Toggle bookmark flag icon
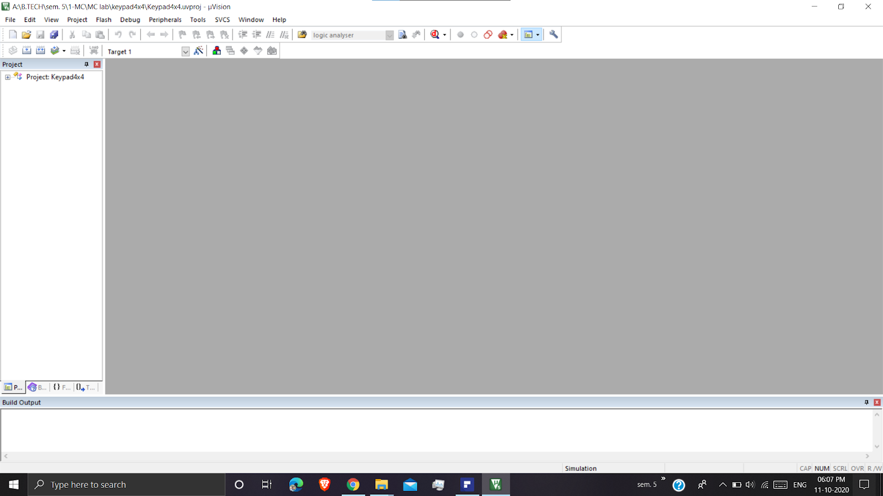 pyautogui.click(x=182, y=35)
